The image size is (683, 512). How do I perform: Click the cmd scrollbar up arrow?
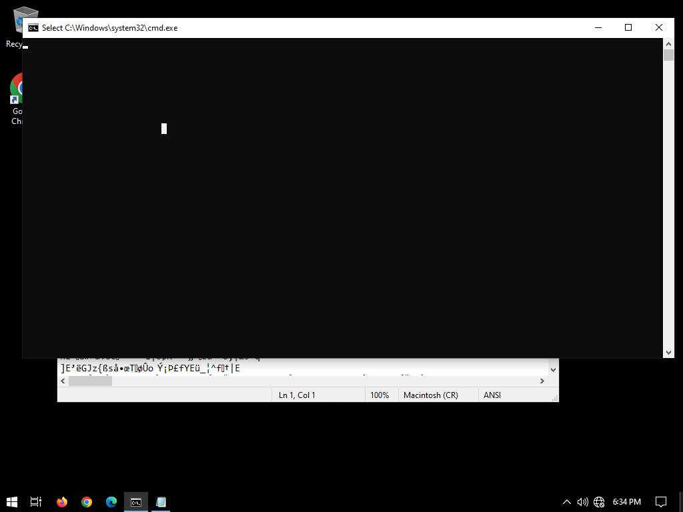668,44
